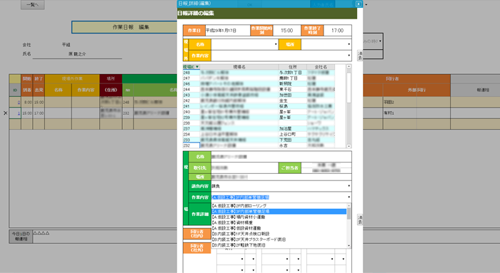500x273 pixels.
Task: Pick 【B.内装工事】1F天井点検口新設 option
Action: [279, 234]
